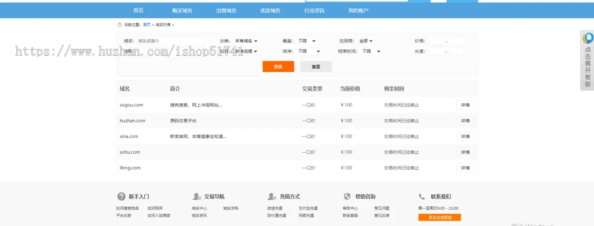Click the huzhan.com domain name
Screen dimensions: 594x226
coord(133,121)
